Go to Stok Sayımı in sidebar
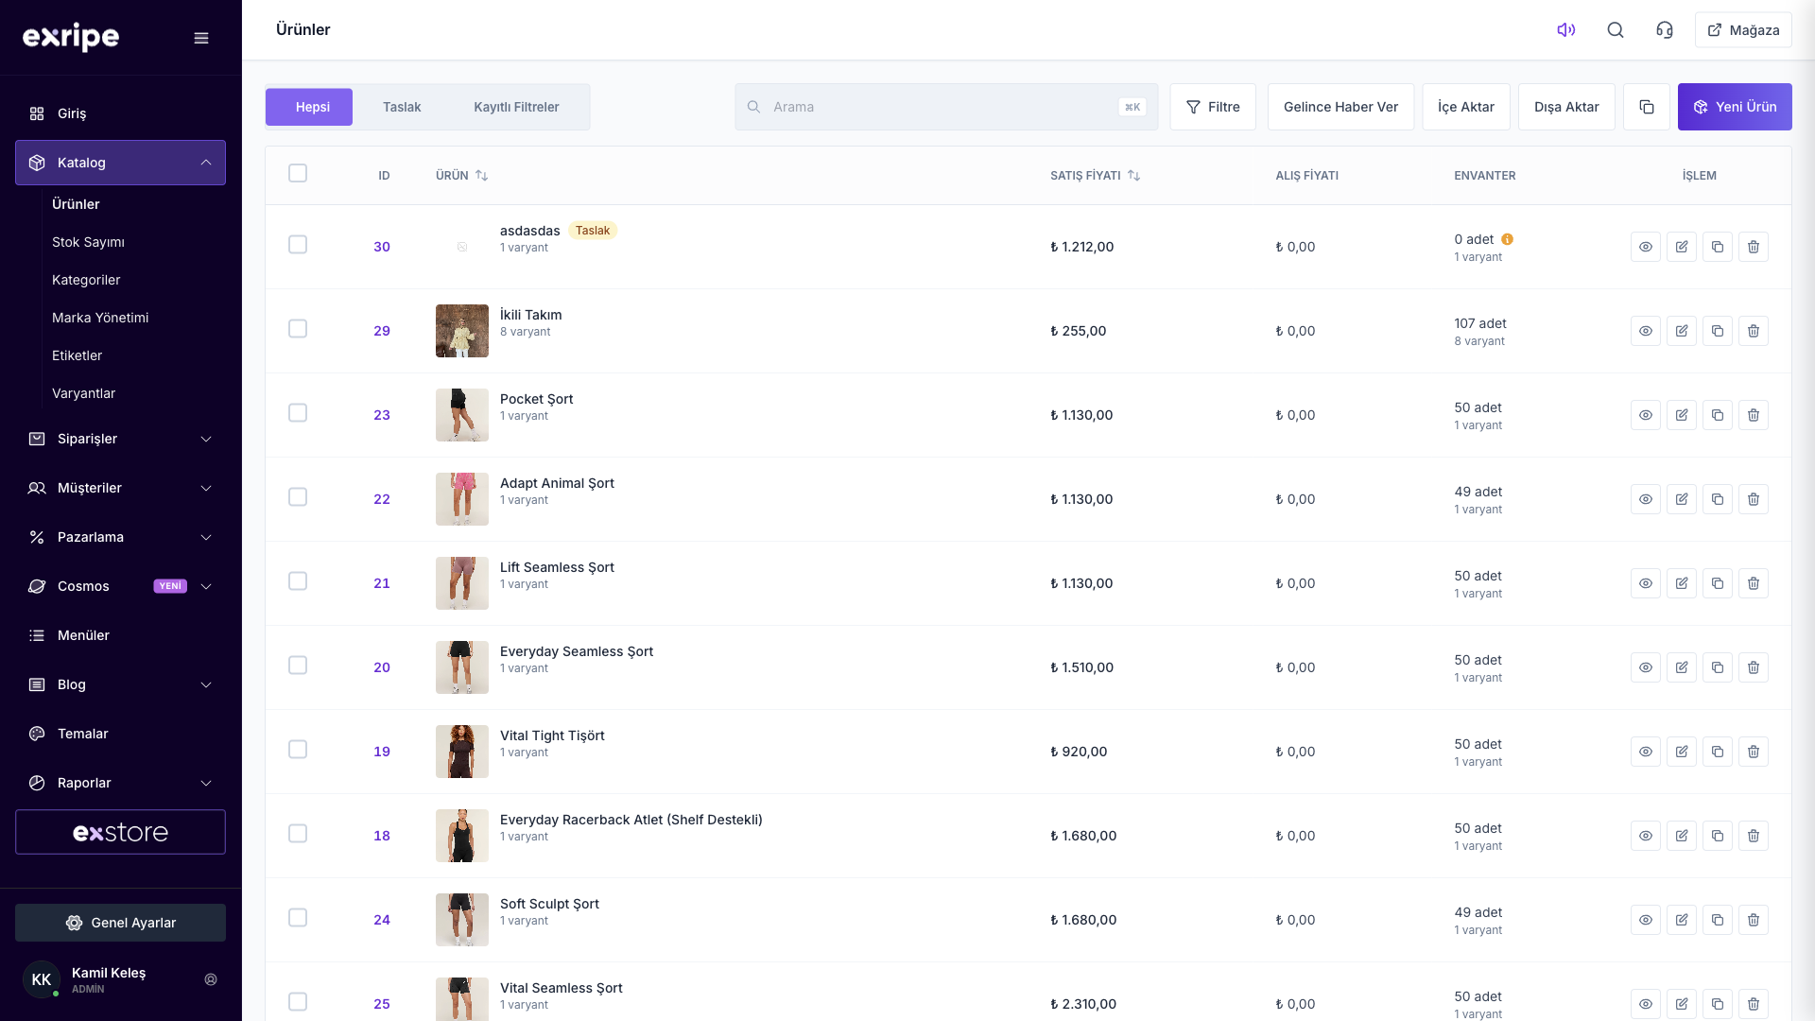Viewport: 1815px width, 1021px height. click(88, 242)
